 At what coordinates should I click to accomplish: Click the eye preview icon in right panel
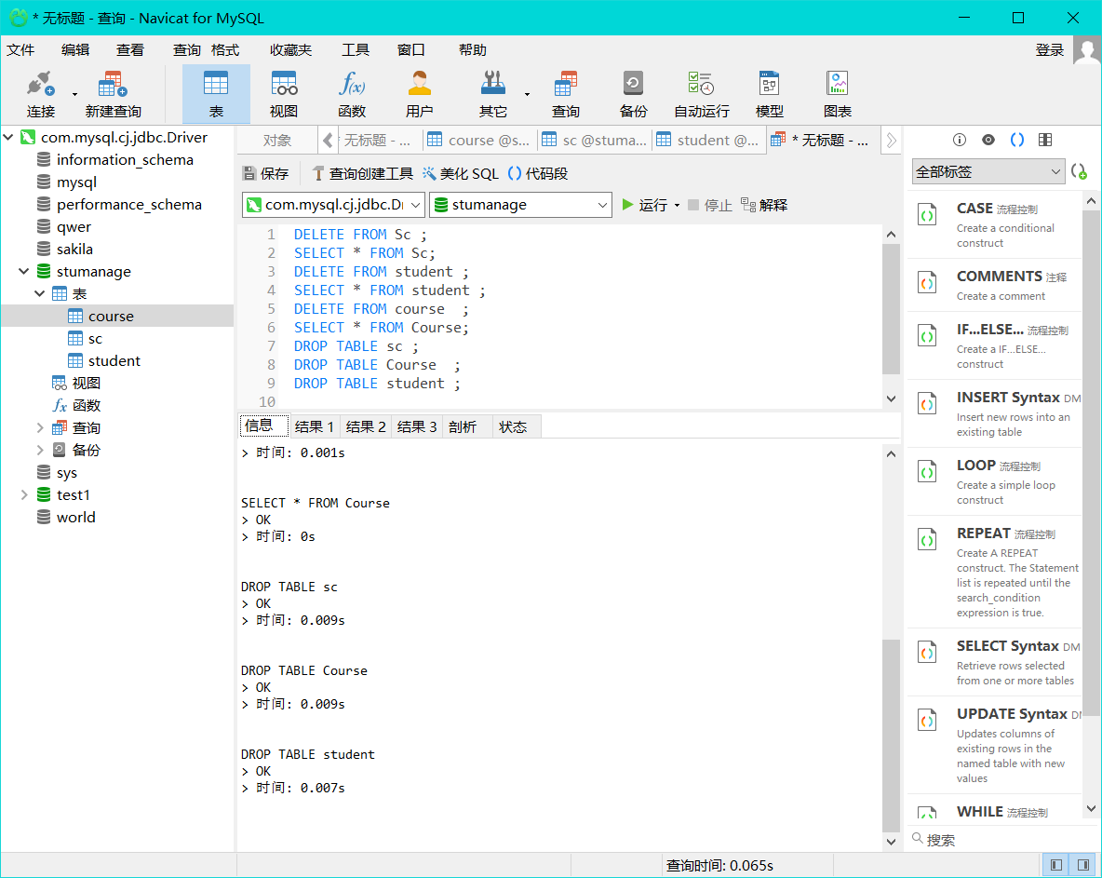point(988,140)
